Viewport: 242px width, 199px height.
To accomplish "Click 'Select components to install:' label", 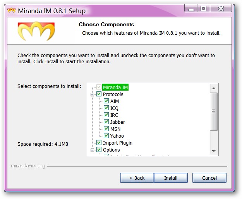I will (x=49, y=86).
